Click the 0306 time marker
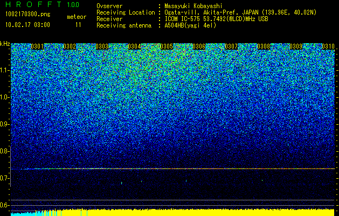Image resolution: width=339 pixels, height=216 pixels. 199,46
